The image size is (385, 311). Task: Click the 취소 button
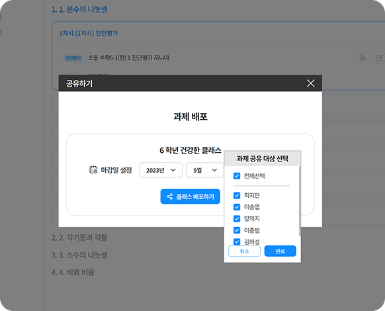coord(244,251)
